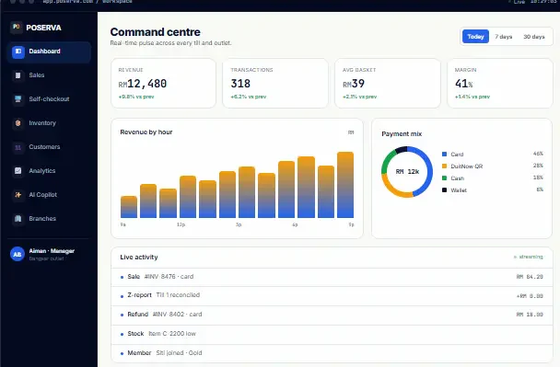Click the +9.8% vs prev revenue change

point(136,97)
